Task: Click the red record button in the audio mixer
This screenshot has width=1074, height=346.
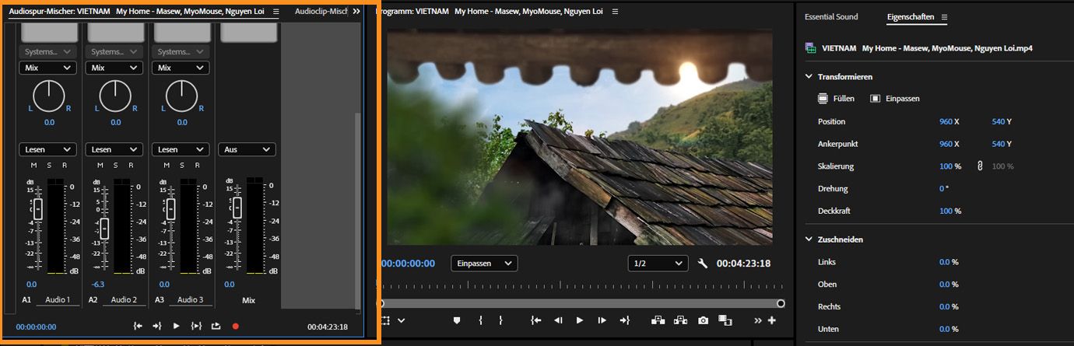Action: tap(236, 327)
